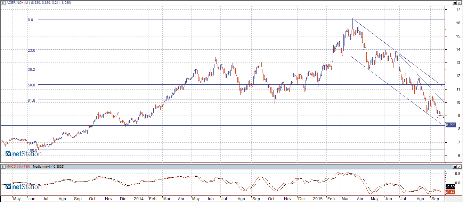Select the ellipse annotation near price 9
This screenshot has height=202, width=463.
(440, 117)
